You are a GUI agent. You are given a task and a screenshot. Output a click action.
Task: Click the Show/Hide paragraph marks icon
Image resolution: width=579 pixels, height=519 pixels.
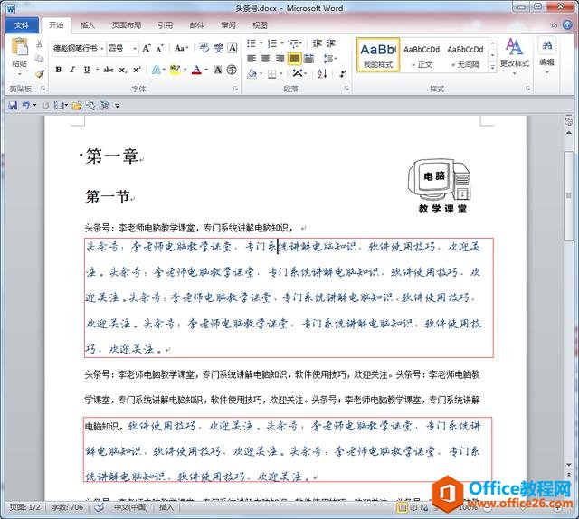(343, 73)
